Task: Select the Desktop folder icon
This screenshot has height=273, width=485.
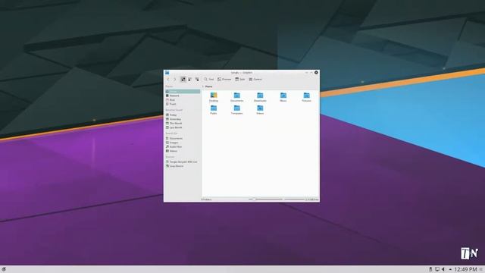Action: tap(214, 96)
